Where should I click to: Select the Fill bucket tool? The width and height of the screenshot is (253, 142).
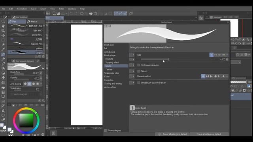pyautogui.click(x=3, y=88)
